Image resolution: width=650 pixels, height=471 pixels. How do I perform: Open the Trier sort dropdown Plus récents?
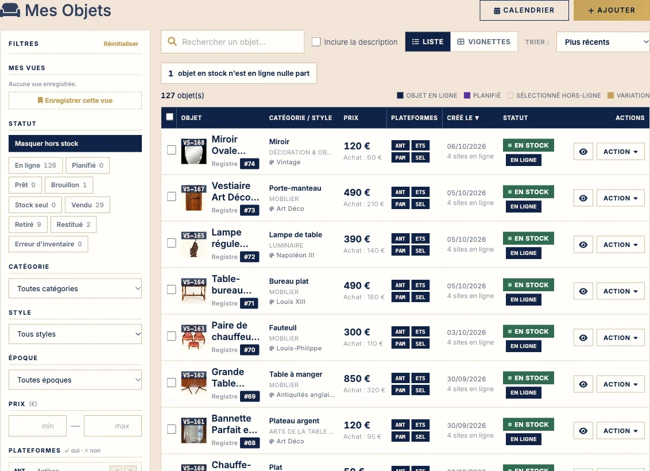603,42
